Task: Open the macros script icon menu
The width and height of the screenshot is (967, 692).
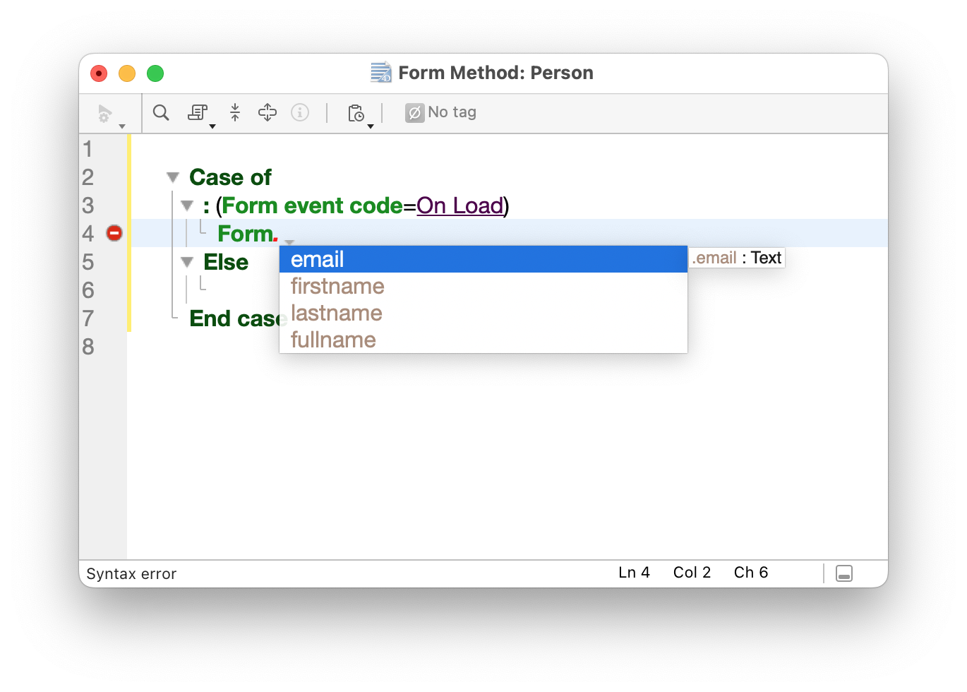Action: pos(198,112)
